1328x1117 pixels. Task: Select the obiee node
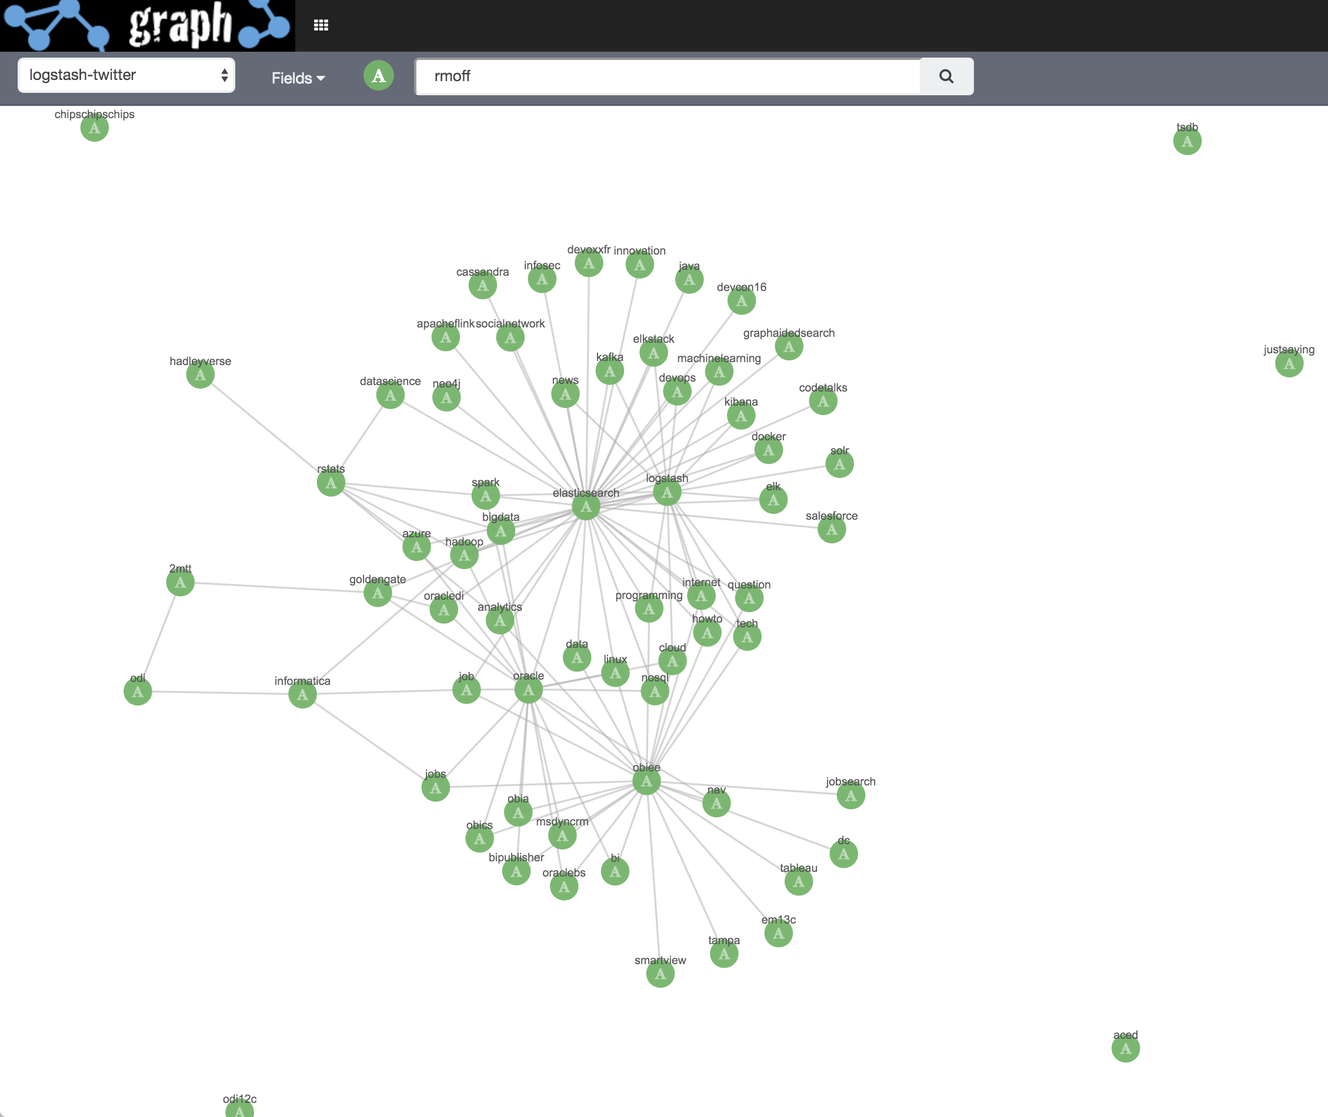tap(646, 781)
